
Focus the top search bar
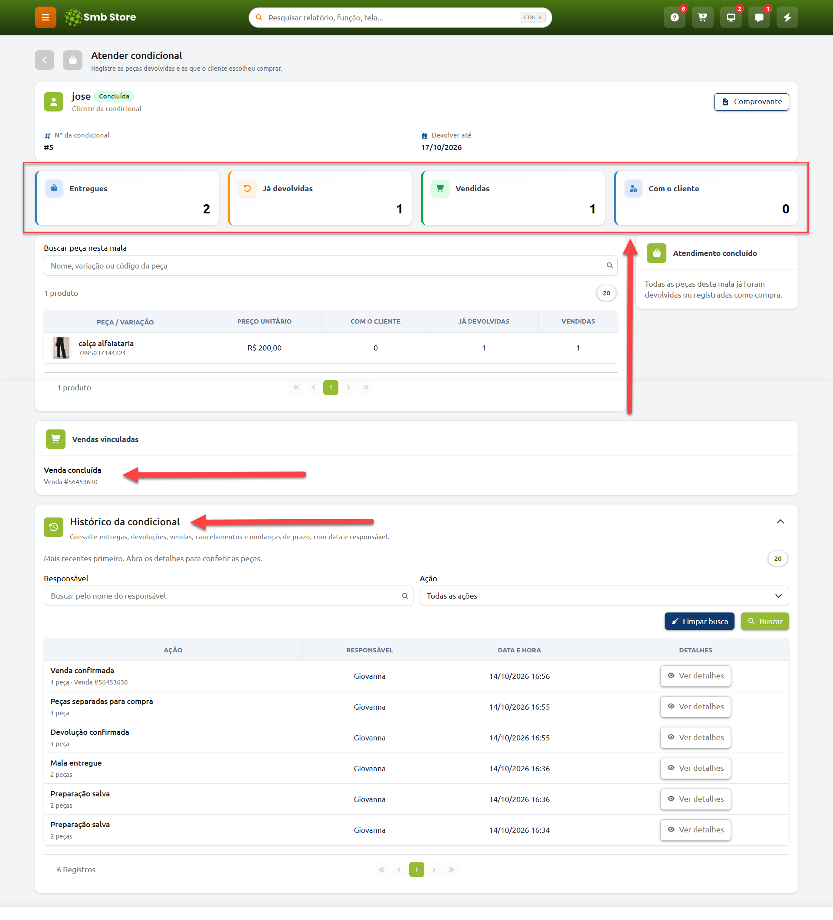[x=400, y=17]
